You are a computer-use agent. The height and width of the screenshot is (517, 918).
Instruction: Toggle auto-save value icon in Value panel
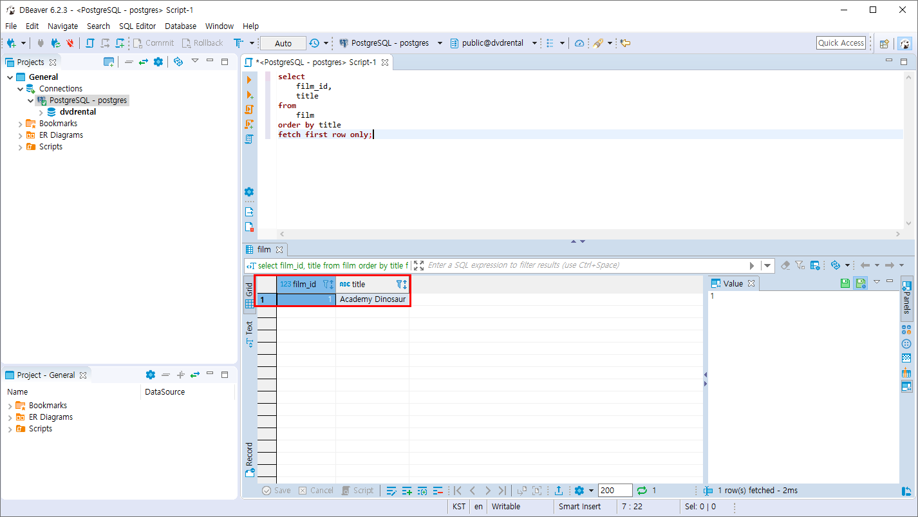pos(860,283)
